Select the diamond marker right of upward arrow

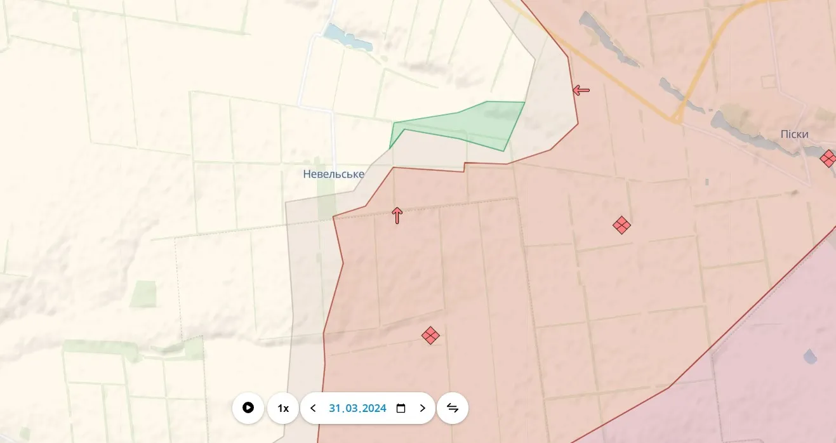621,225
